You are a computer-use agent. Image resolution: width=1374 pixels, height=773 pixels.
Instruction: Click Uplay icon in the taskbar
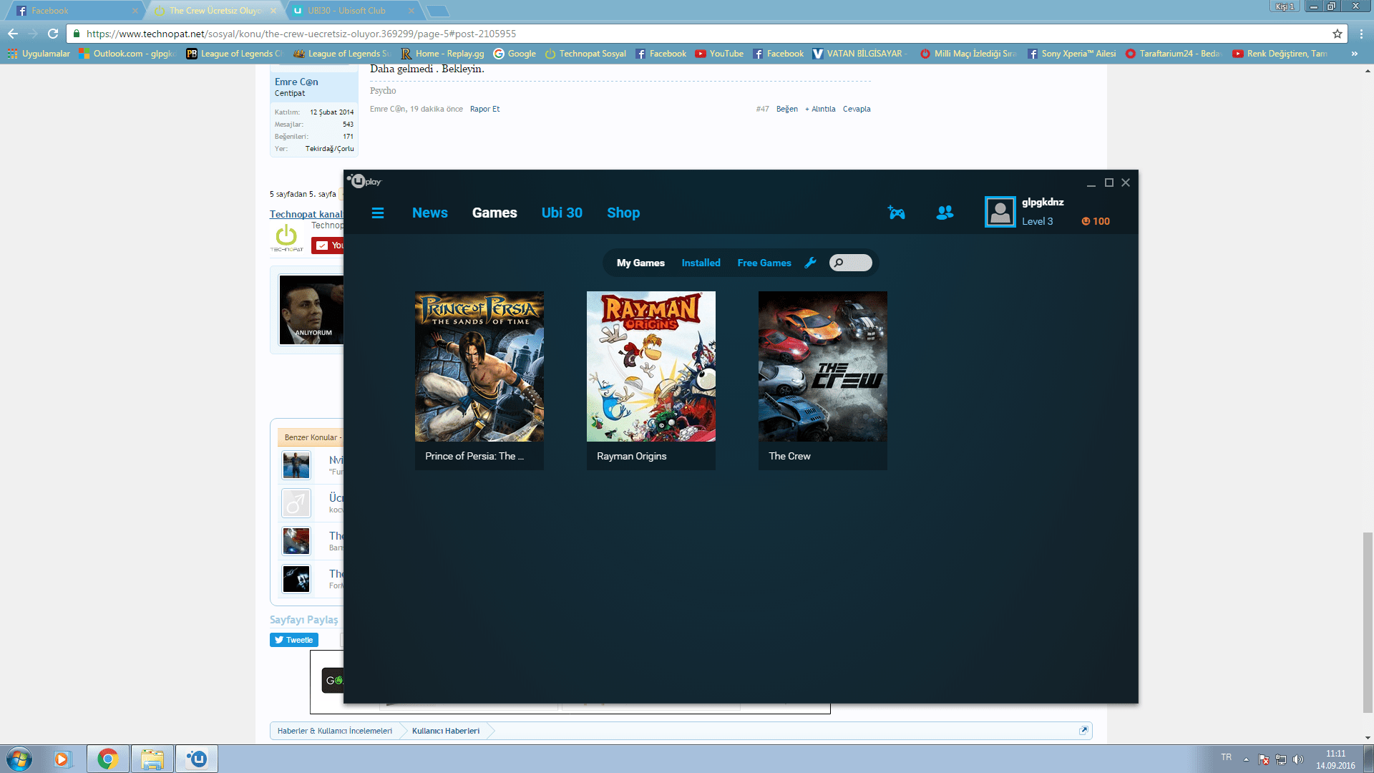197,759
